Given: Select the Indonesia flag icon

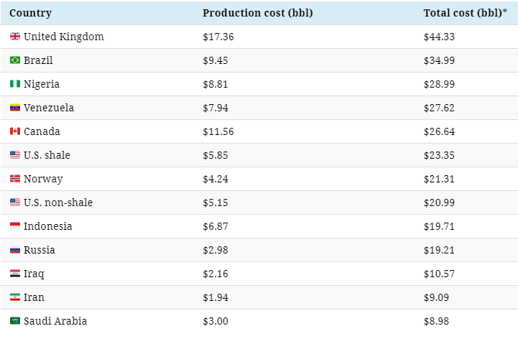Looking at the screenshot, I should pyautogui.click(x=15, y=226).
